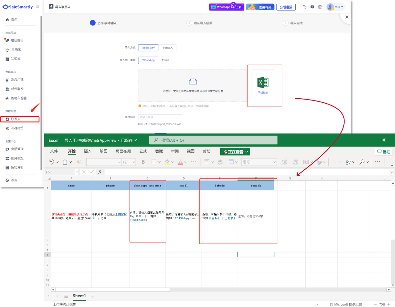Select WhatsApp as the import user type
Screen dimensions: 395x307
coord(148,60)
